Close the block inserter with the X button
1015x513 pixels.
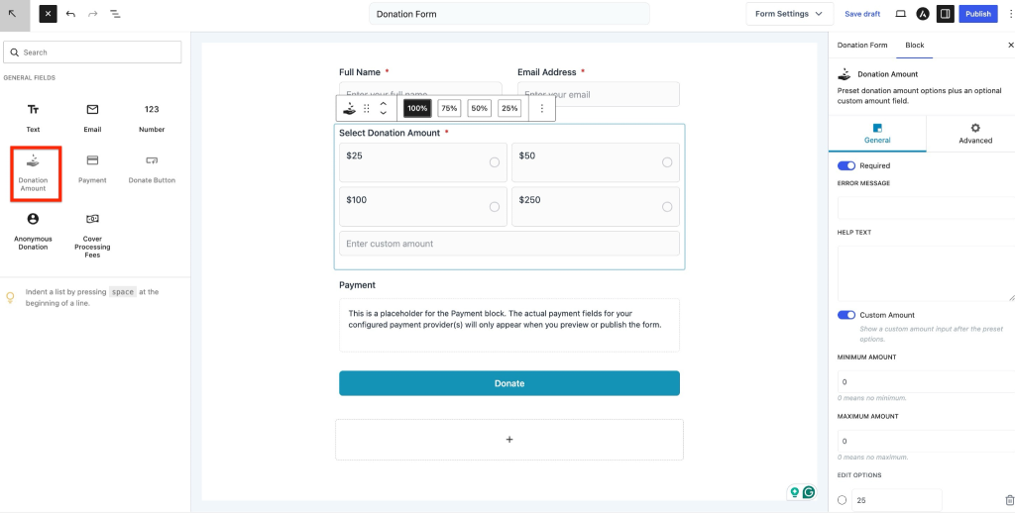click(48, 14)
